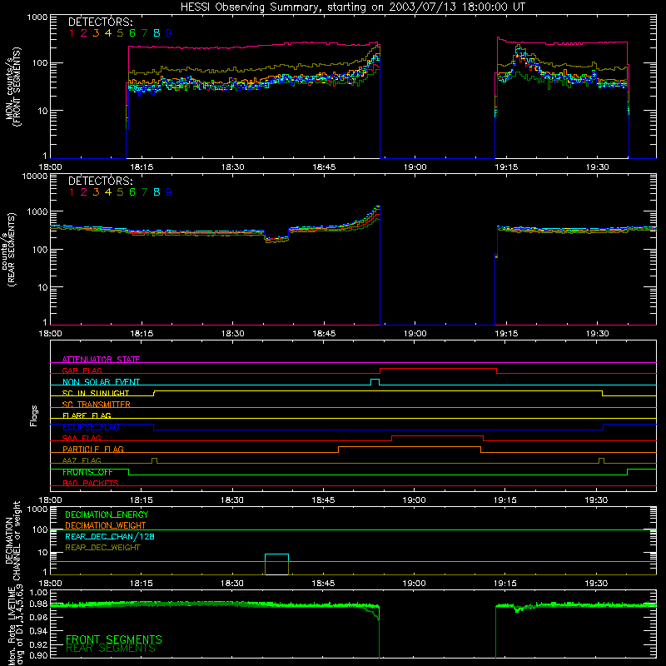Click the REAR_DEC_WEIGHT legend label
Viewport: 666px width, 666px height.
102,548
